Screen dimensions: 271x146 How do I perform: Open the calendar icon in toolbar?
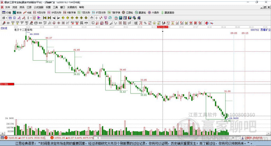[x=116, y=18]
